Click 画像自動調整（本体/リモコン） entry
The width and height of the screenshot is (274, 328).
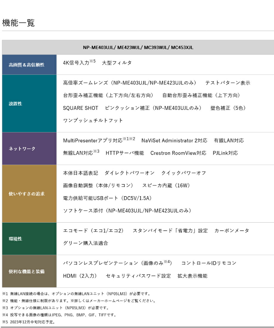coord(98,186)
